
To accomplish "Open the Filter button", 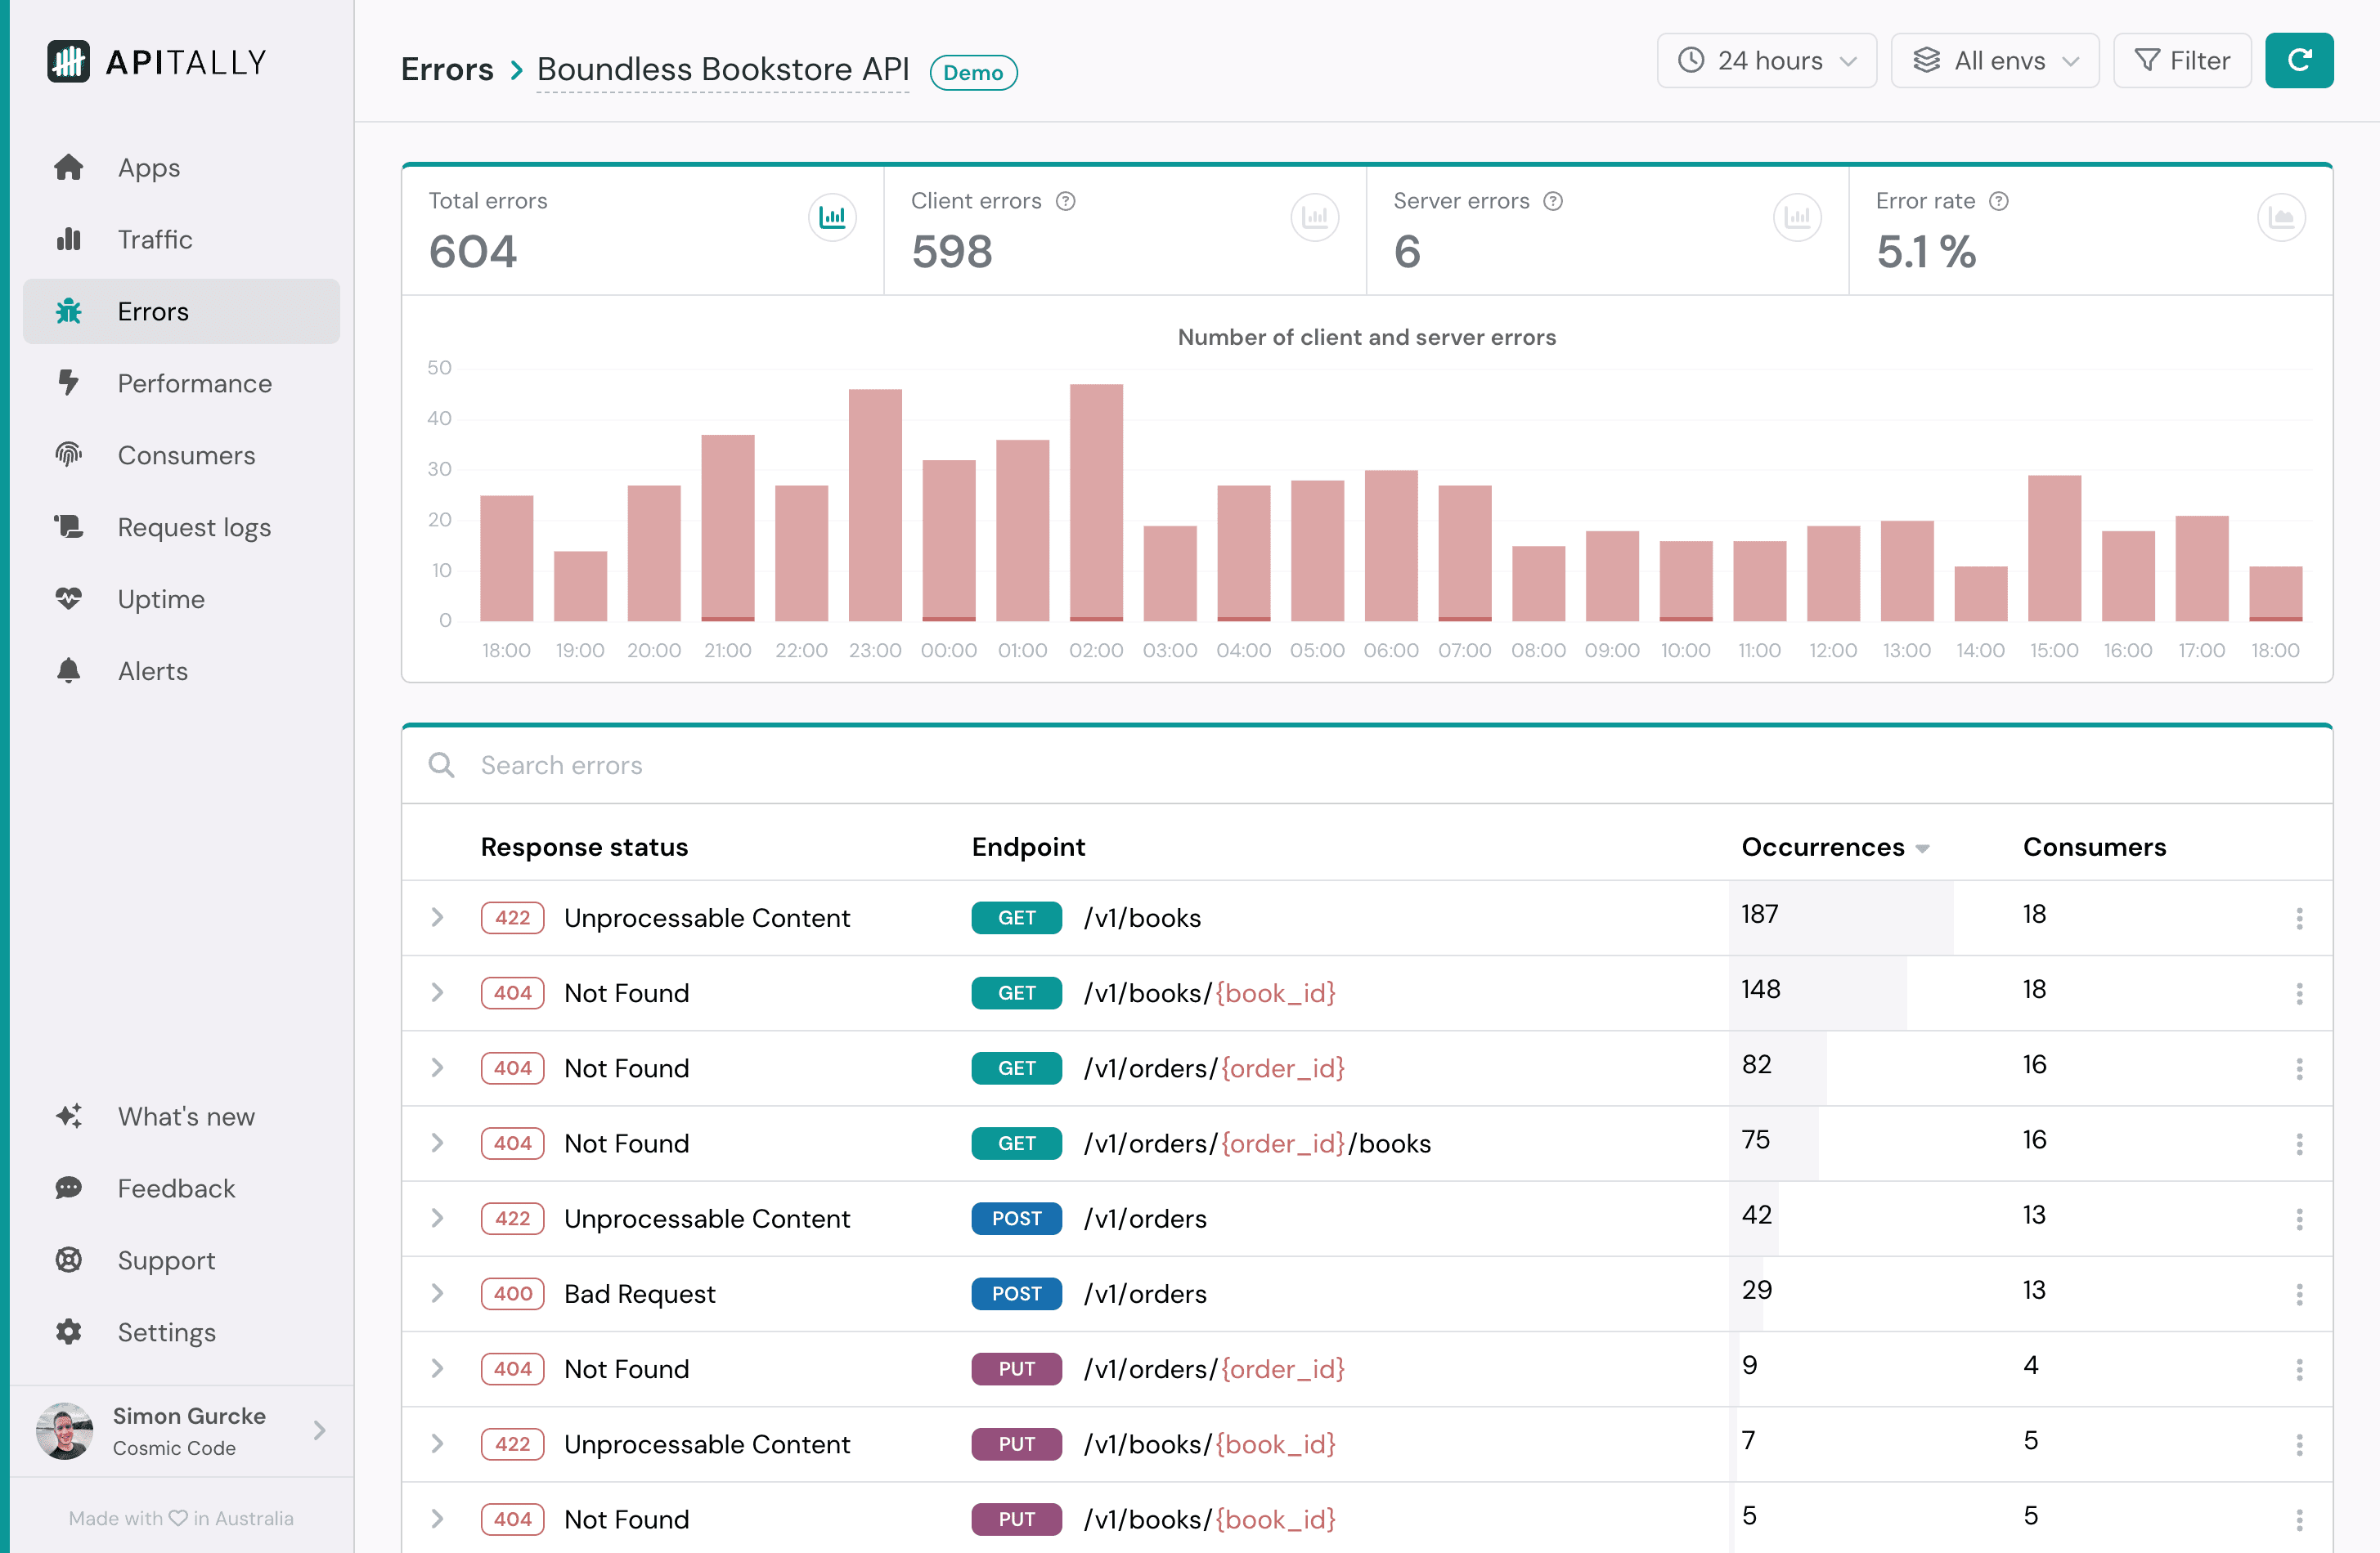I will click(2182, 60).
